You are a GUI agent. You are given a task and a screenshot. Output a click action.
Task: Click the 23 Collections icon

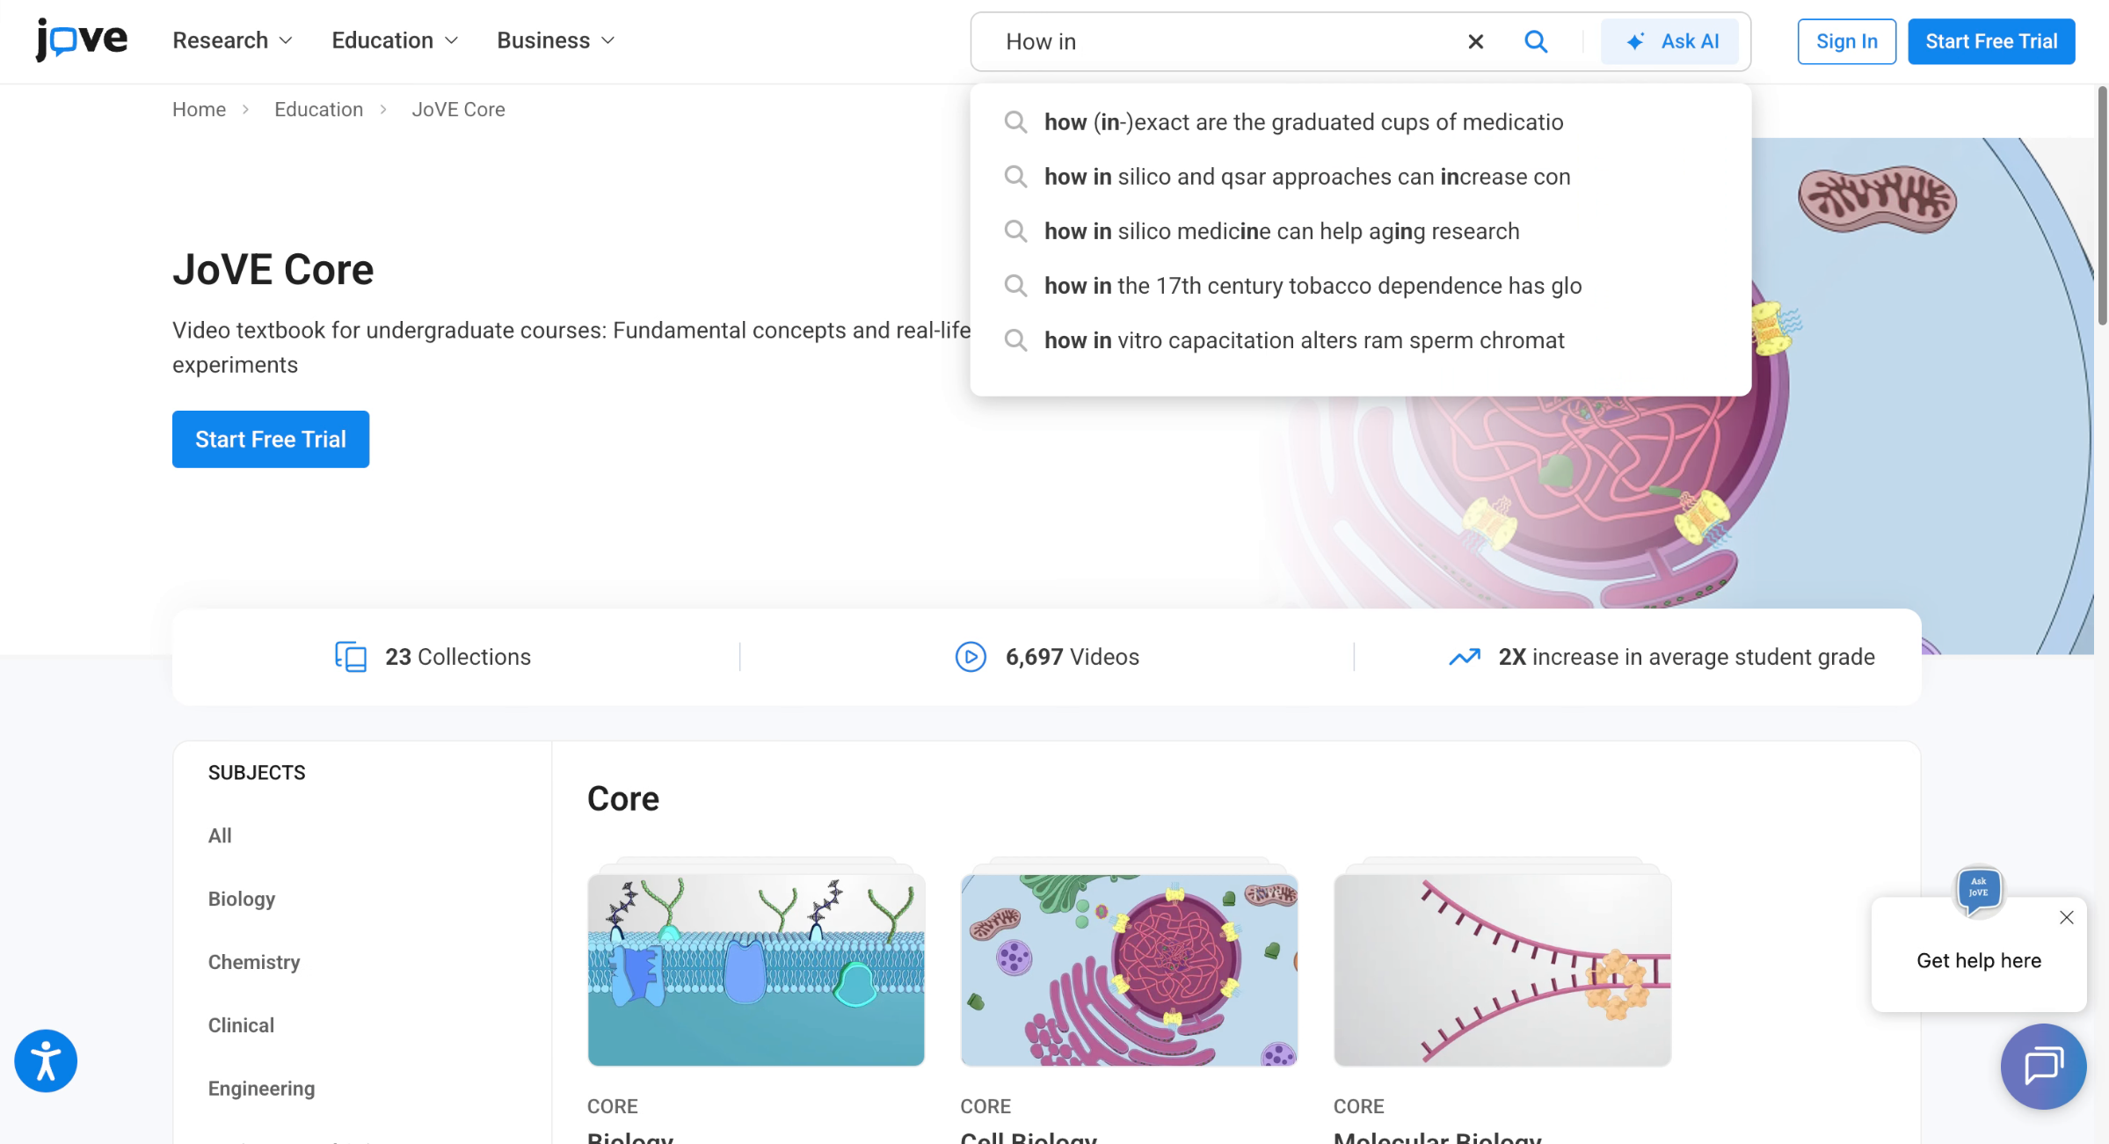pyautogui.click(x=350, y=657)
